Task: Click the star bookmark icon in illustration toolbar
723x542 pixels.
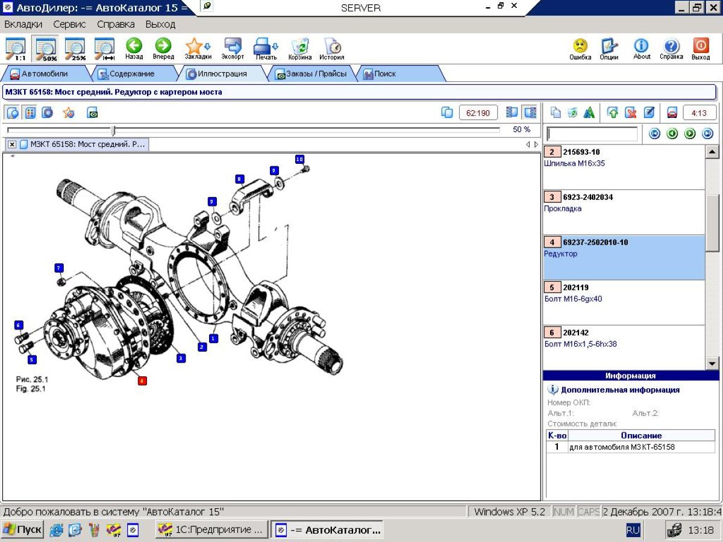Action: click(69, 113)
